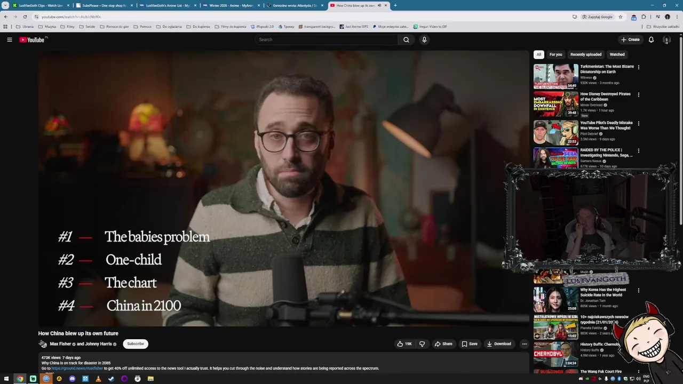Start voice search with the microphone icon
The image size is (683, 384).
[424, 39]
